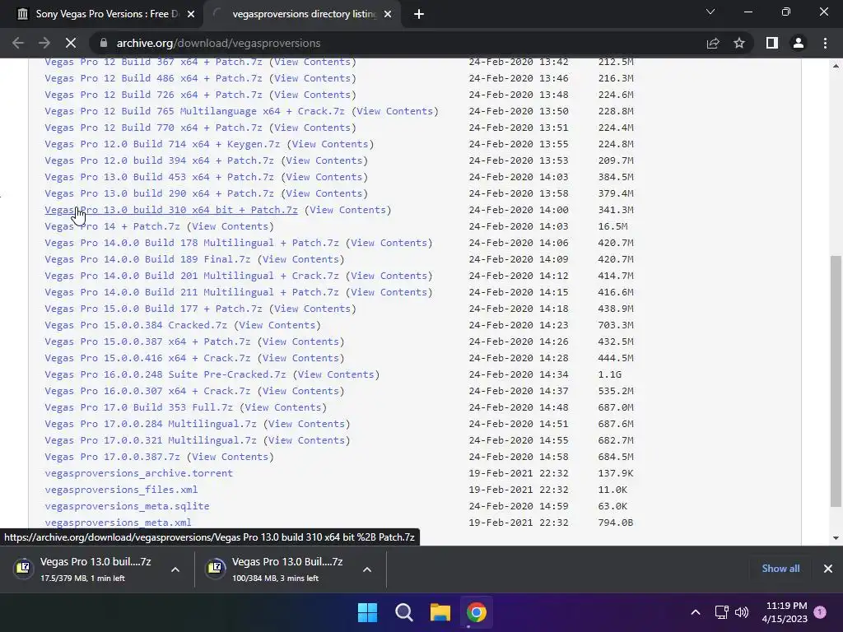Stop page loading with the X button
The image size is (843, 632).
(x=71, y=43)
